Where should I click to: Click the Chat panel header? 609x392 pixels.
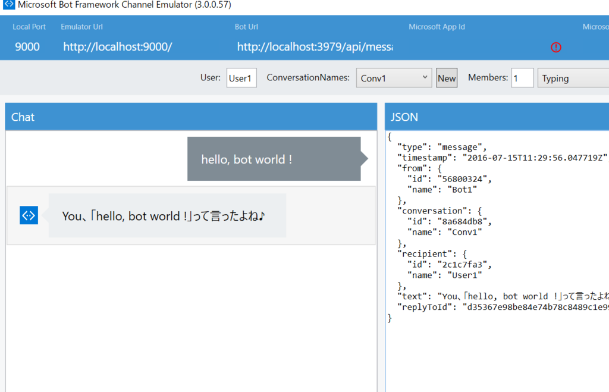[23, 117]
